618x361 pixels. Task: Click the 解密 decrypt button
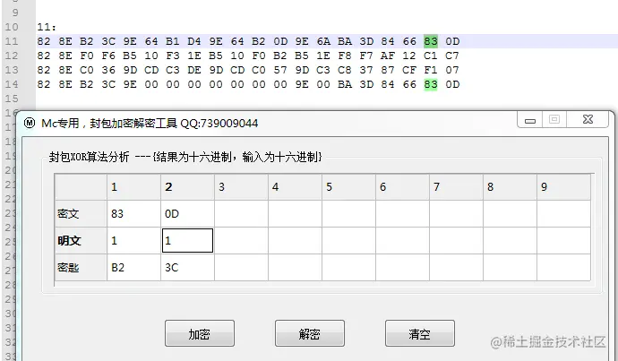pyautogui.click(x=310, y=333)
